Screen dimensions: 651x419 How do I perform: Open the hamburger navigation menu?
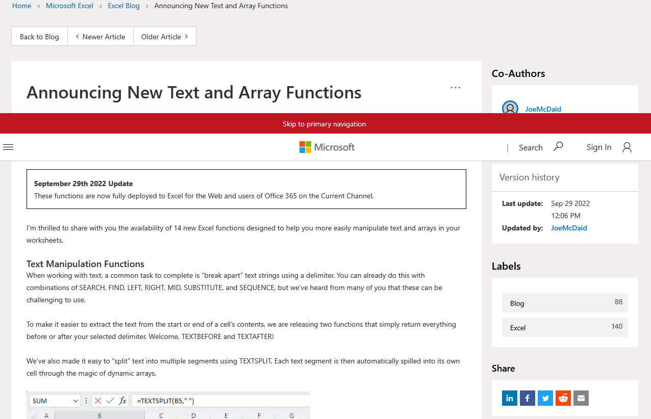[x=8, y=147]
